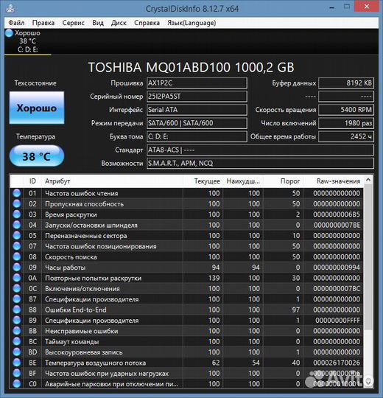Click the status orb for attribute 01
The width and height of the screenshot is (383, 398).
(17, 193)
